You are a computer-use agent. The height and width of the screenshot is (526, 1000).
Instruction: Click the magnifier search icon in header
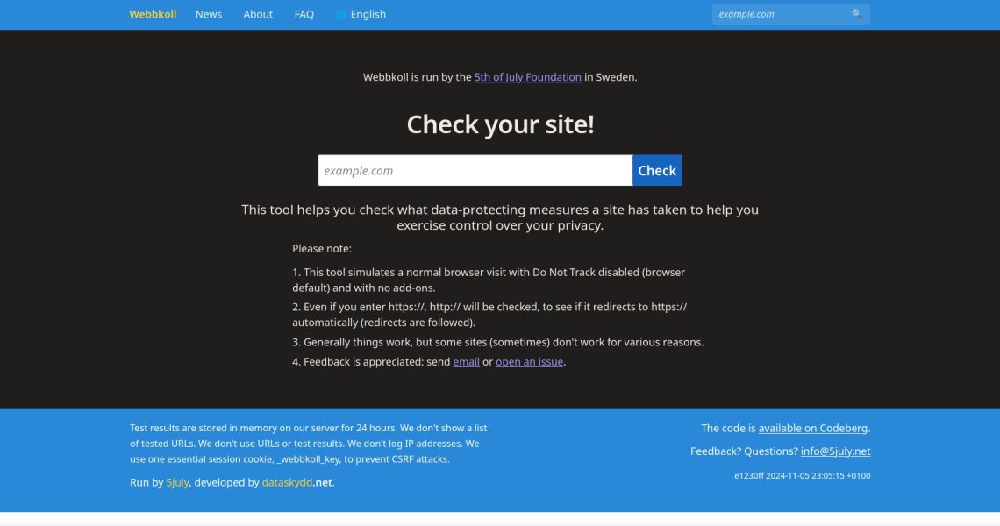click(856, 14)
